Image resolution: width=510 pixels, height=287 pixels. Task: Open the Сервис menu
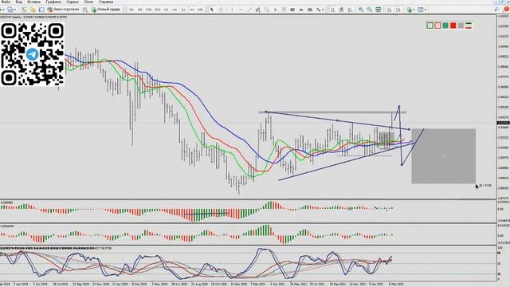click(73, 2)
